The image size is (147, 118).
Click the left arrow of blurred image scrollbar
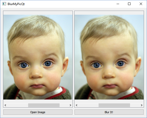click(x=77, y=105)
